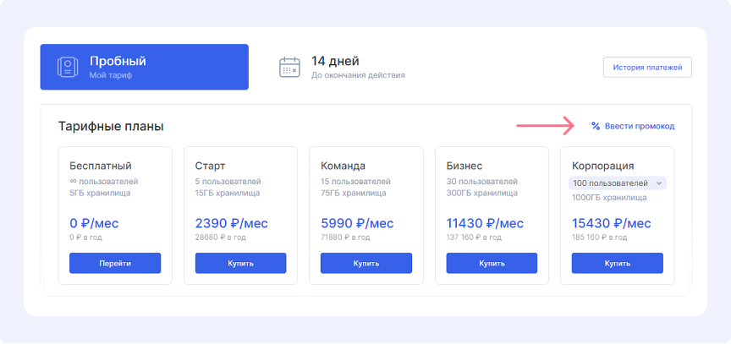
Task: Select the Пробный current tariff panel
Action: coord(145,67)
